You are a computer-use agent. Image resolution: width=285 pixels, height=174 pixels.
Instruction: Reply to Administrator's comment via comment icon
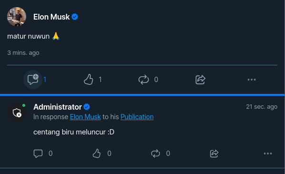[x=38, y=154]
